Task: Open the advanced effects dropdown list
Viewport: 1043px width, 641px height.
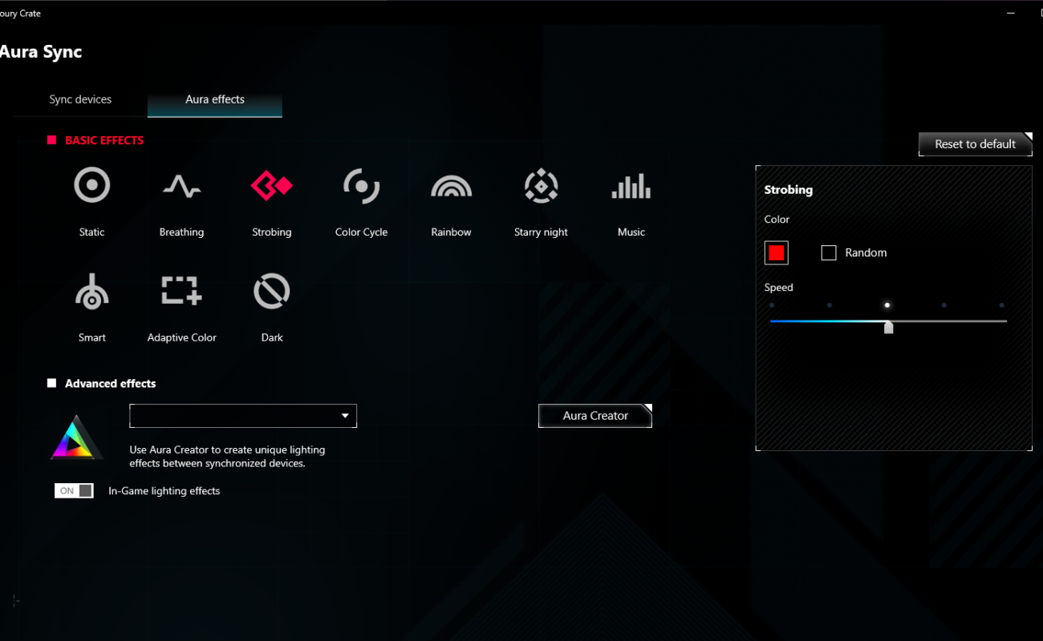Action: click(243, 416)
